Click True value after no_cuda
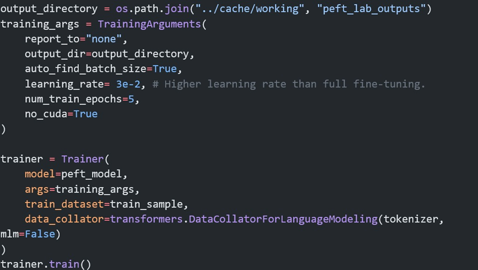Screen dimensions: 478x270 pos(85,114)
